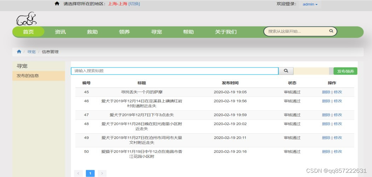Click record number 47 cell
This screenshot has height=177, width=372.
click(86, 115)
